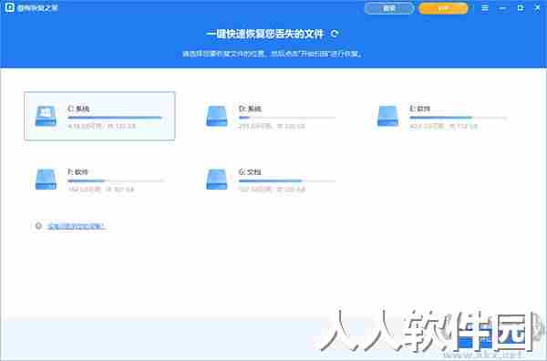Screen dimensions: 547x361
Task: Click the login button beside VIP
Action: click(x=389, y=8)
